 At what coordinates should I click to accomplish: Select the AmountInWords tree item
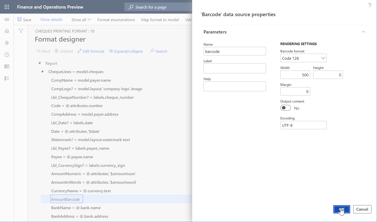(94, 182)
